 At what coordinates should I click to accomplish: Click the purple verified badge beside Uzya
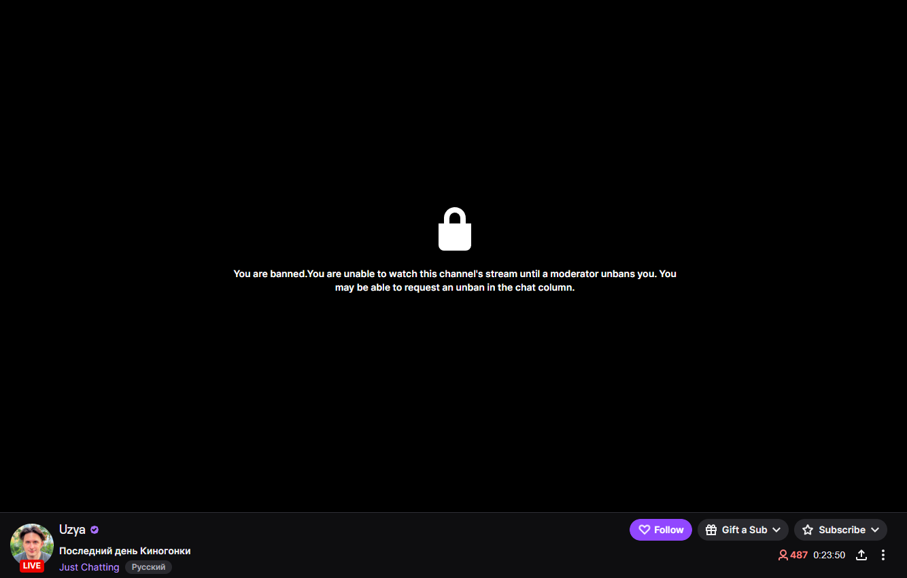pyautogui.click(x=95, y=530)
